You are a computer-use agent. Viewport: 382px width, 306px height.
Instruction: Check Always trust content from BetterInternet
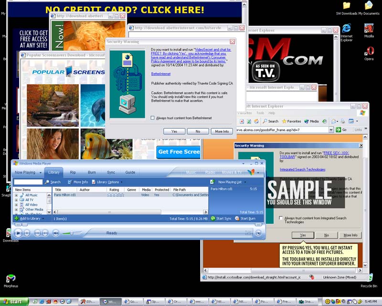click(x=152, y=118)
